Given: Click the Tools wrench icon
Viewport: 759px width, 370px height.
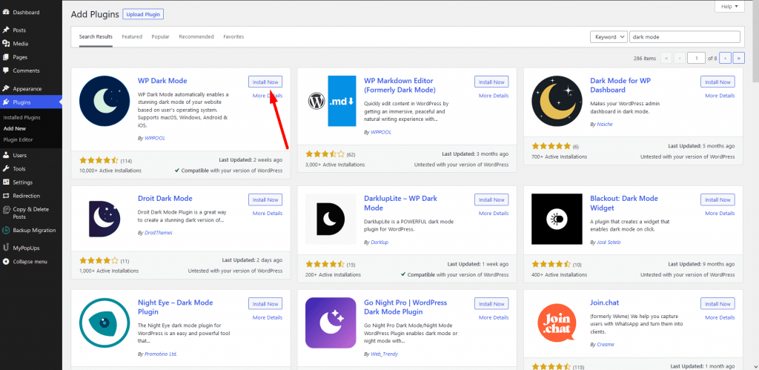Looking at the screenshot, I should click(x=6, y=169).
